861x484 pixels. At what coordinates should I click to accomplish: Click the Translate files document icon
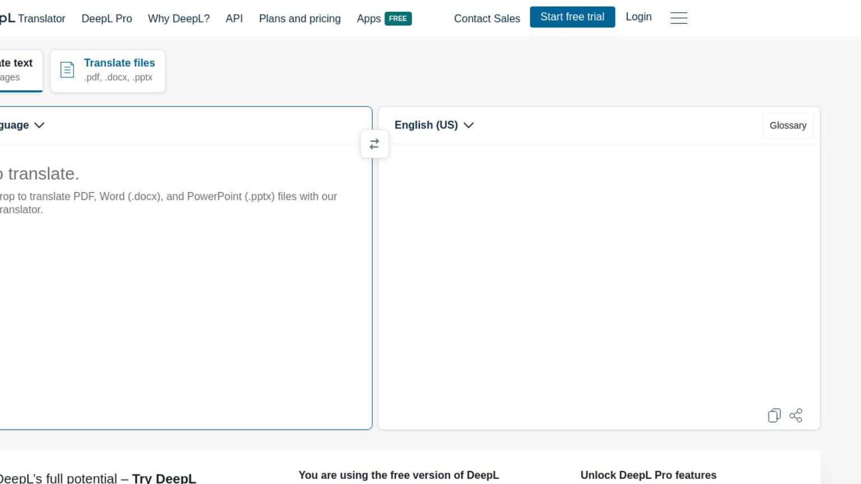tap(67, 70)
